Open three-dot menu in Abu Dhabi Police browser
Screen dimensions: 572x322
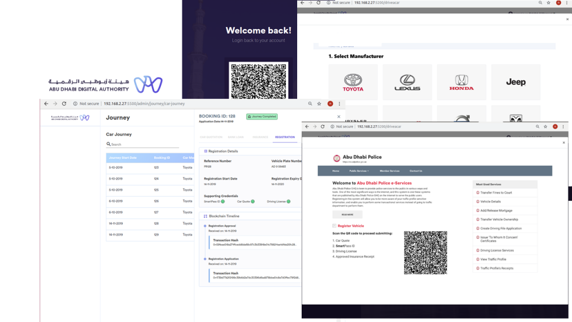(x=563, y=127)
